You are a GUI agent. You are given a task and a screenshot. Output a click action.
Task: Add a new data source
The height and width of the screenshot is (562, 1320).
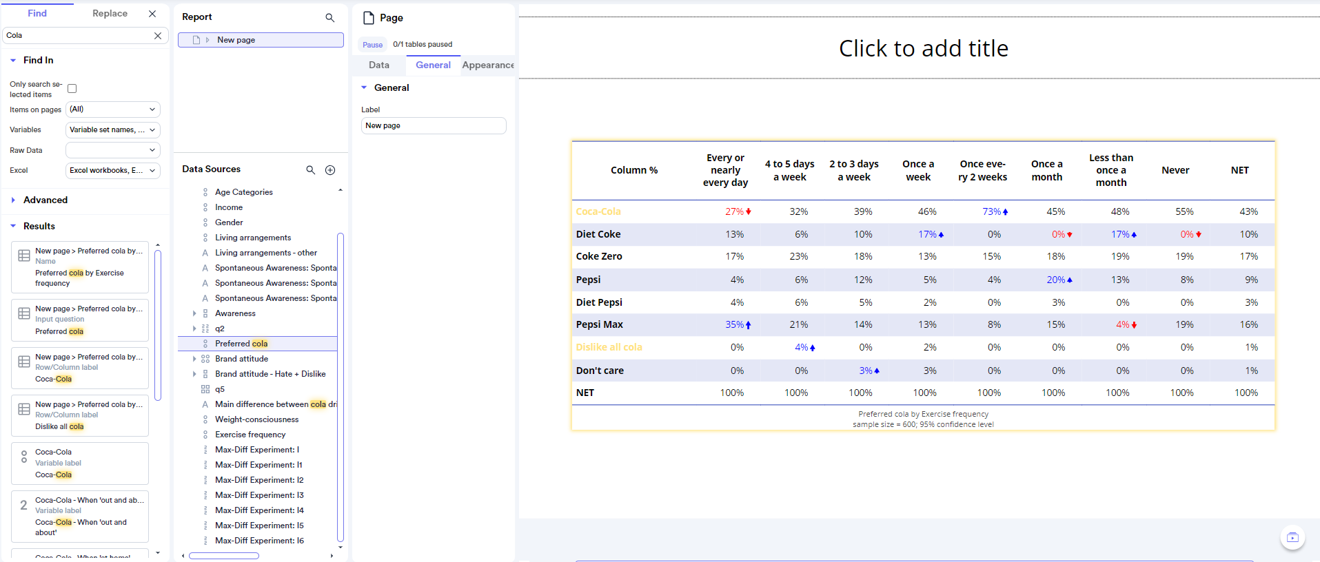[x=330, y=170]
